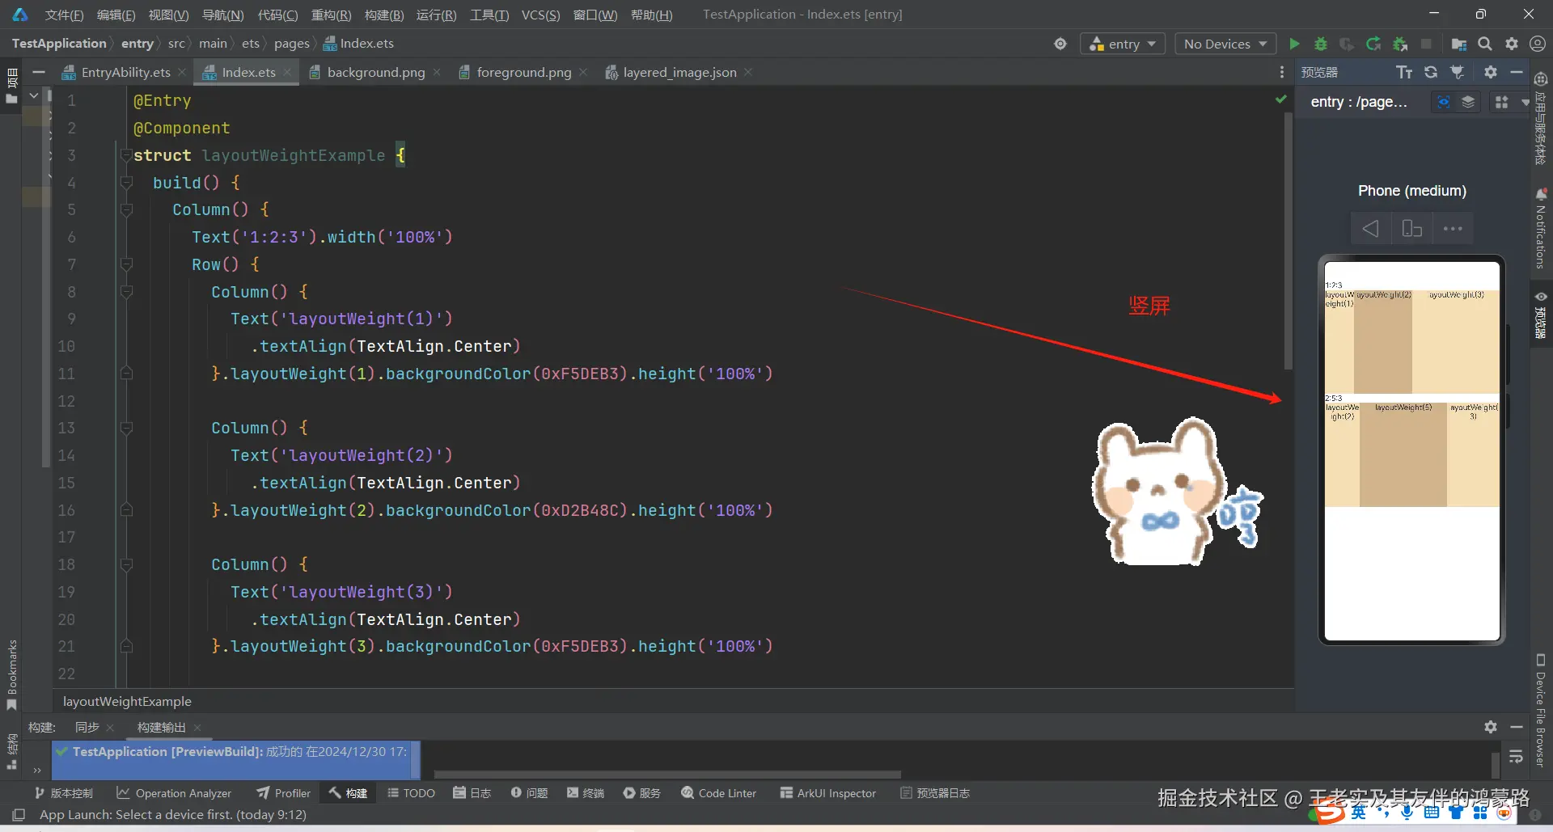Viewport: 1553px width, 832px height.
Task: Open multi-device profile grid icon
Action: [1502, 102]
